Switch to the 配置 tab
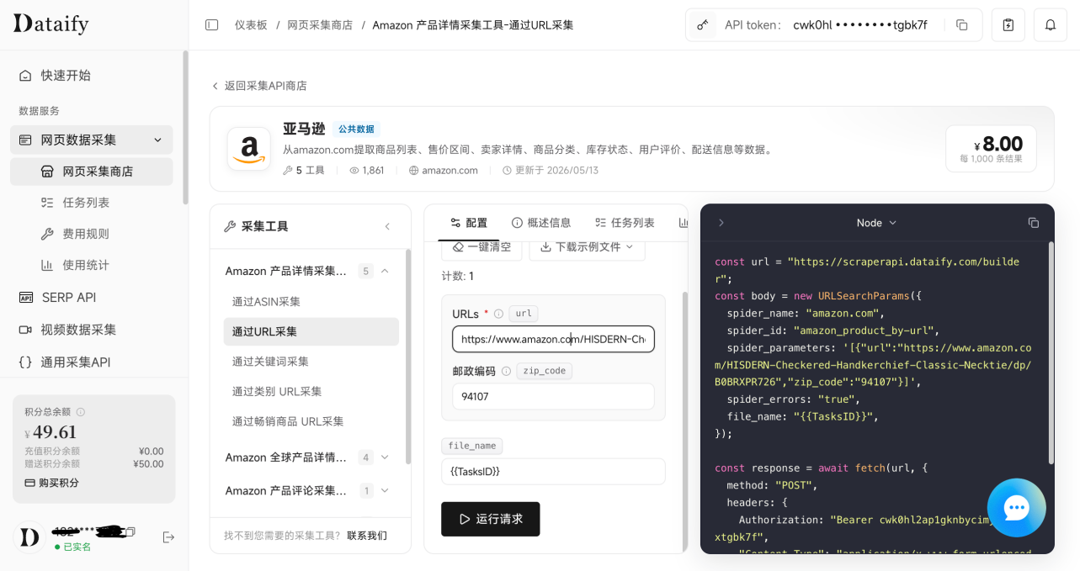 point(469,223)
